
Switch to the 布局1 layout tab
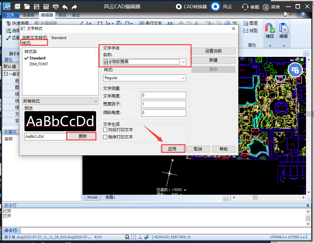(110, 197)
